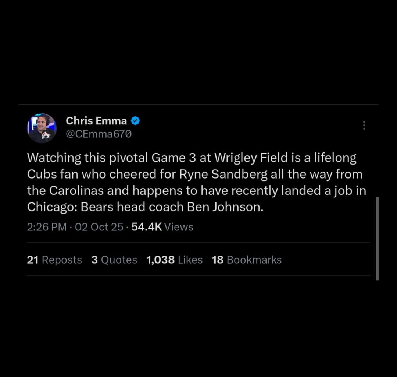
Task: Click the 18 Bookmarks count
Action: click(246, 260)
